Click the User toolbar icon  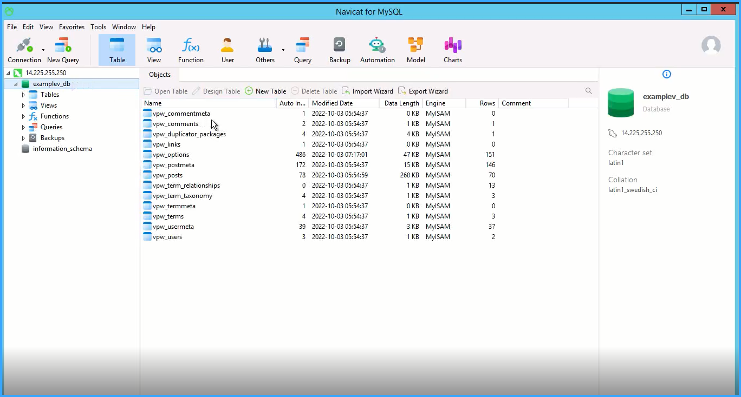(x=227, y=45)
